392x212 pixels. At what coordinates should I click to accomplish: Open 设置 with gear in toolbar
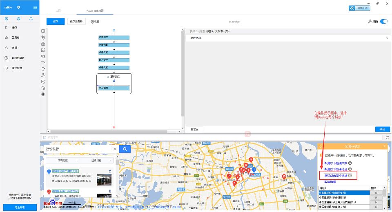pyautogui.click(x=95, y=22)
